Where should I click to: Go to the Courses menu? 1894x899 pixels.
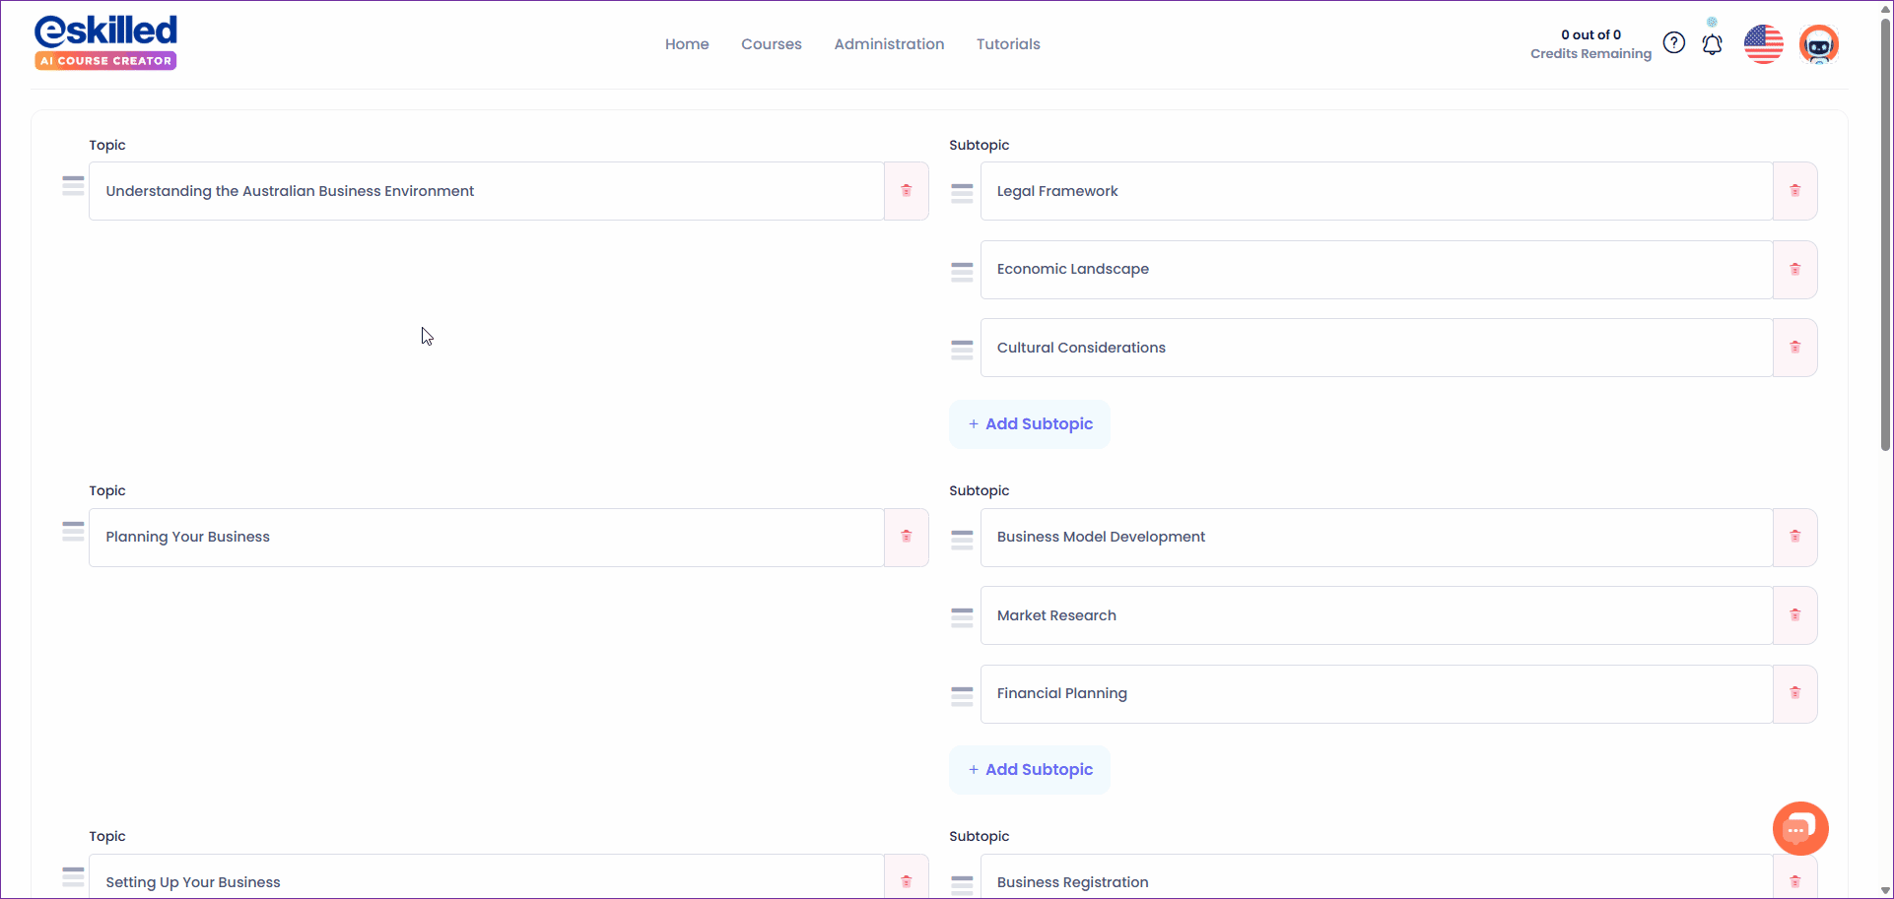(x=771, y=44)
